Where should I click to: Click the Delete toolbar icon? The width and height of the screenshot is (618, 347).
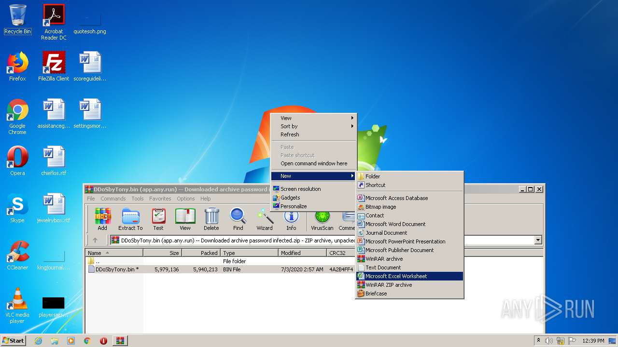coord(211,219)
